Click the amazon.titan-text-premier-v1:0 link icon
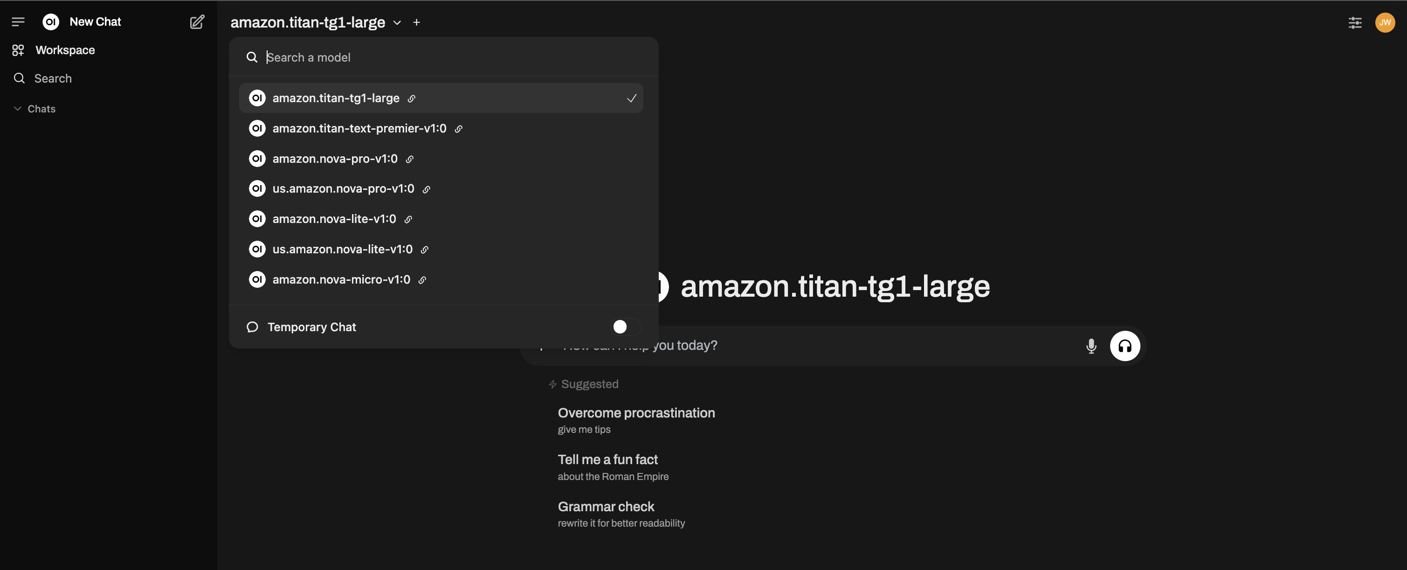1407x570 pixels. [459, 128]
